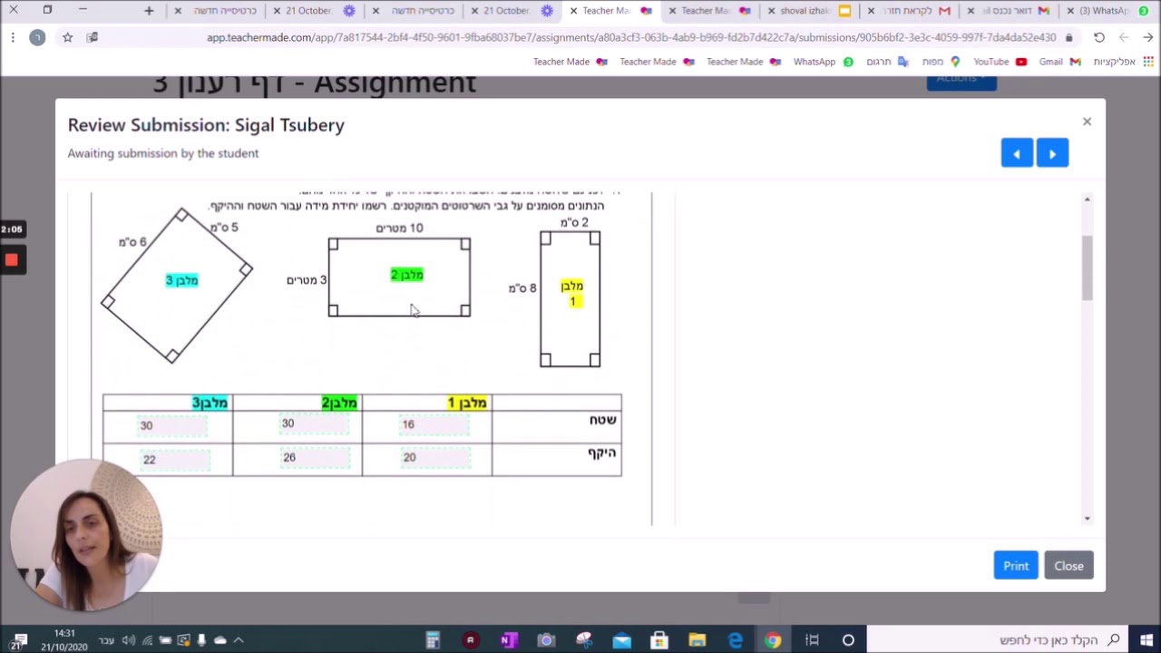Close the Review Submission dialog with X
The height and width of the screenshot is (653, 1161).
pos(1087,122)
